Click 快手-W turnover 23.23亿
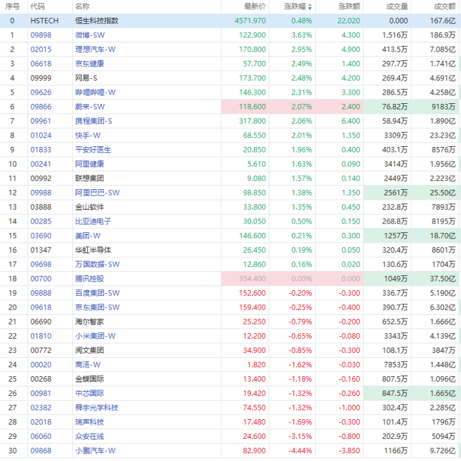The image size is (461, 461). point(443,135)
